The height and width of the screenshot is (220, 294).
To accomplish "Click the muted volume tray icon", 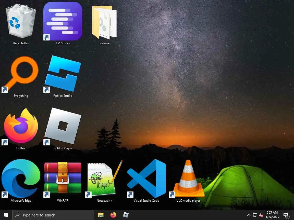I will click(261, 215).
